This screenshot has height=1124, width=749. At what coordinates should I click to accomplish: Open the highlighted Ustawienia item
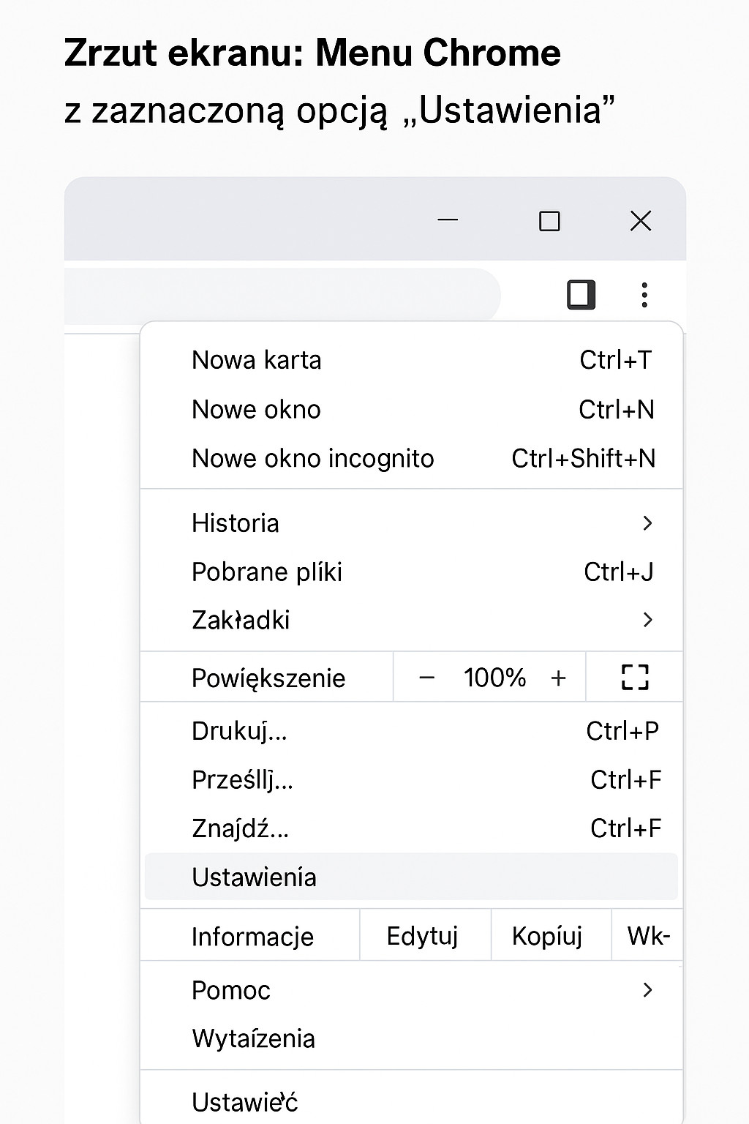(254, 877)
